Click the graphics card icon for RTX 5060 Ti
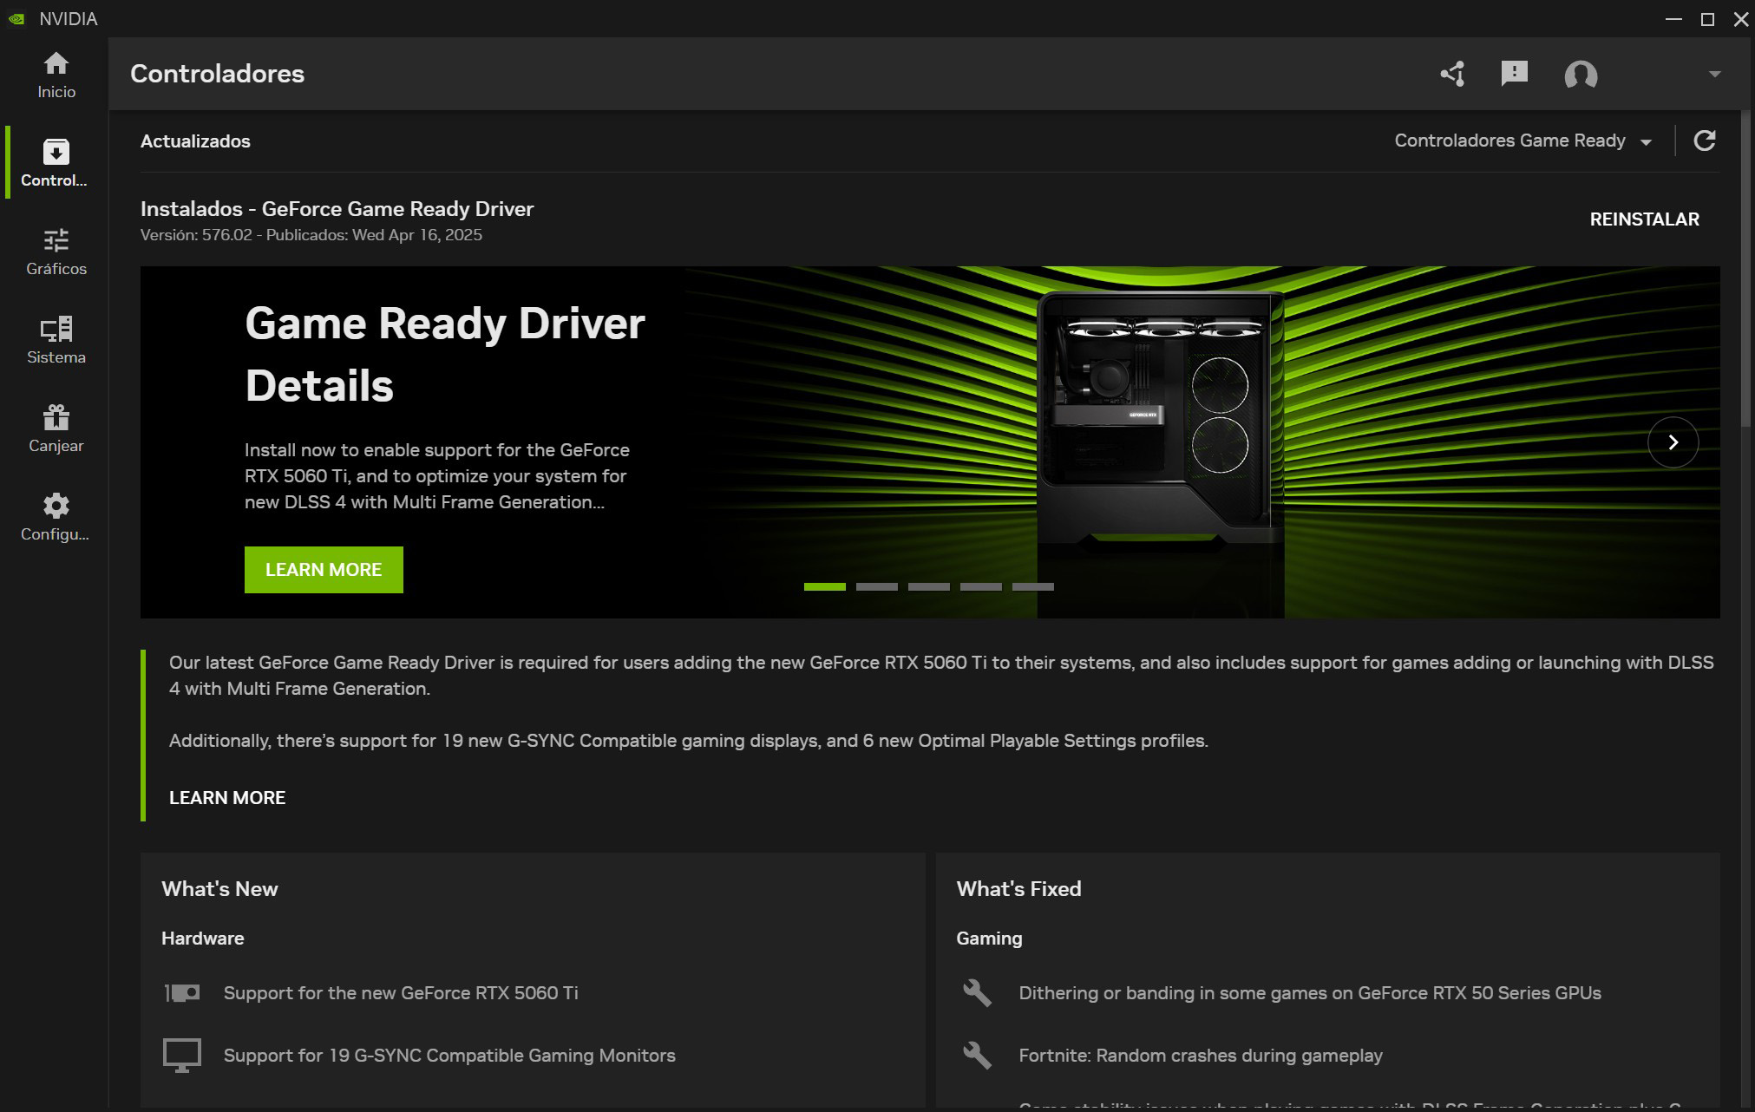Viewport: 1755px width, 1112px height. click(x=182, y=993)
